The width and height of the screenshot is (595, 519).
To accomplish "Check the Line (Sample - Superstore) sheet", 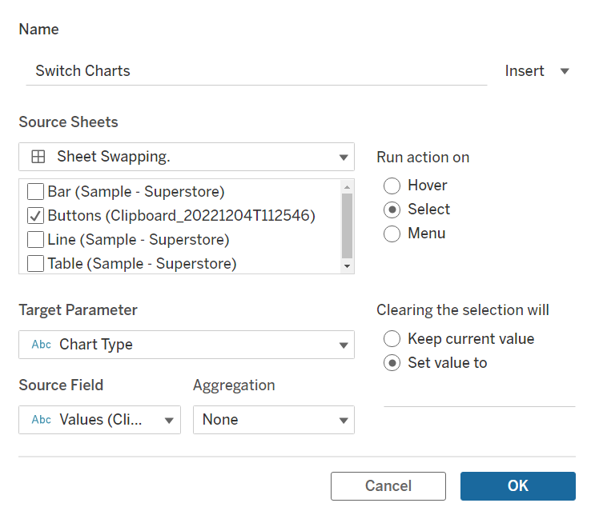I will [35, 239].
